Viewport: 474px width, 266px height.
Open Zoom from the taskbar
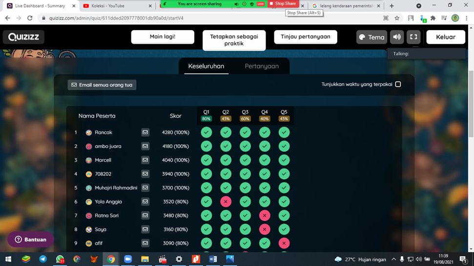coord(128,259)
